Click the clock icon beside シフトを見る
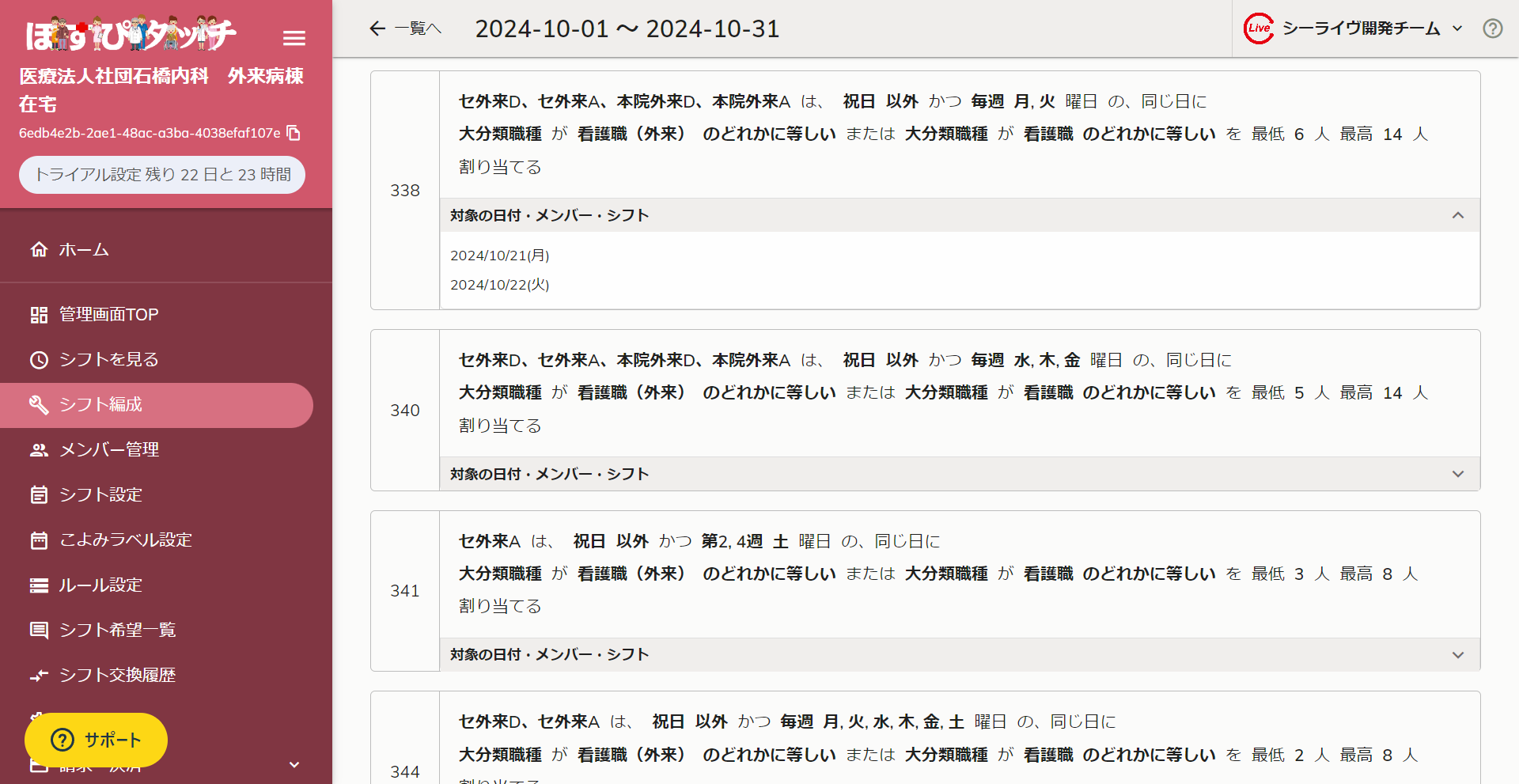 [x=39, y=360]
